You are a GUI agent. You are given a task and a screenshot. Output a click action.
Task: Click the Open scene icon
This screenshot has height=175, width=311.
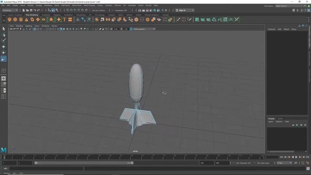(x=27, y=10)
